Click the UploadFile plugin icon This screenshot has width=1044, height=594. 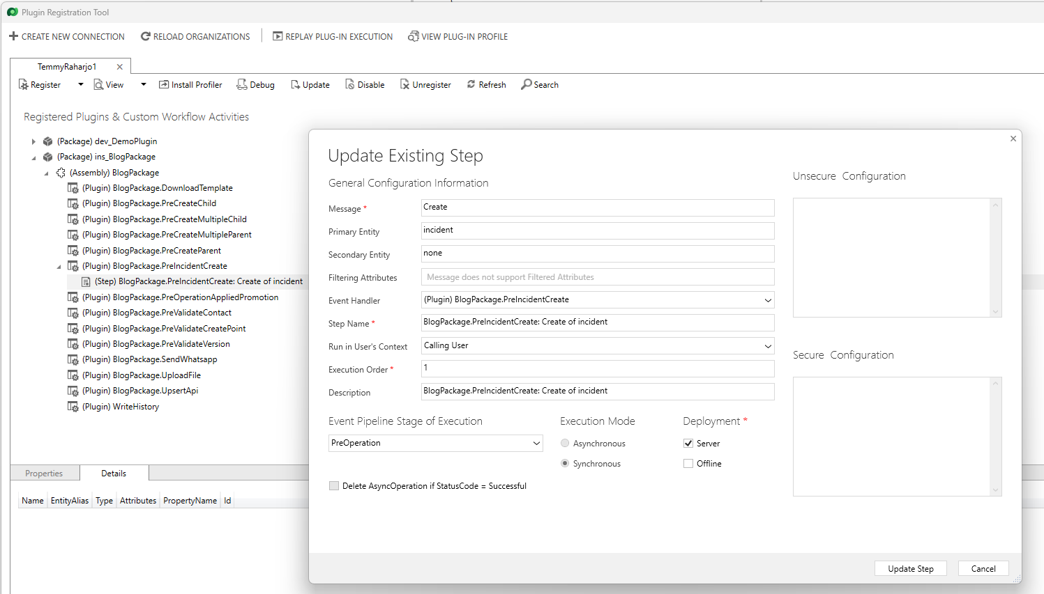point(73,375)
